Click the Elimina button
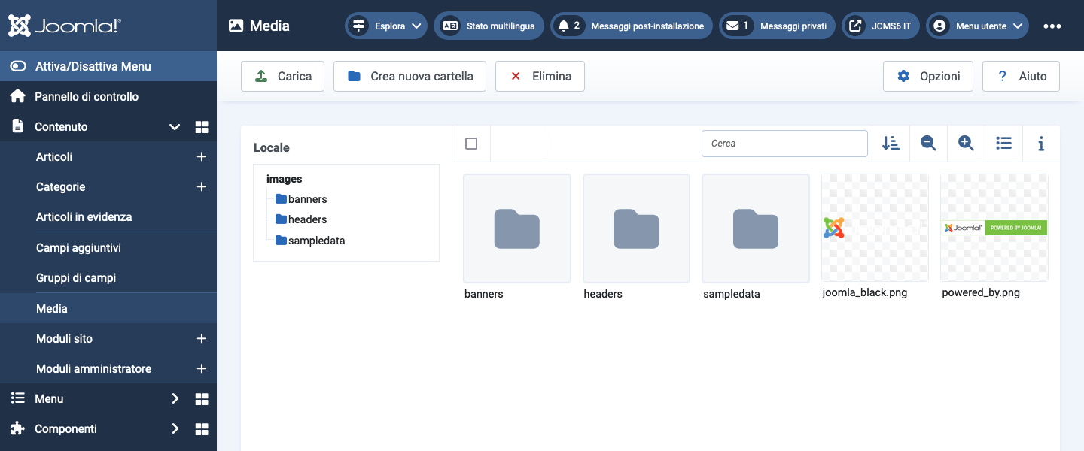This screenshot has width=1084, height=451. click(x=540, y=76)
